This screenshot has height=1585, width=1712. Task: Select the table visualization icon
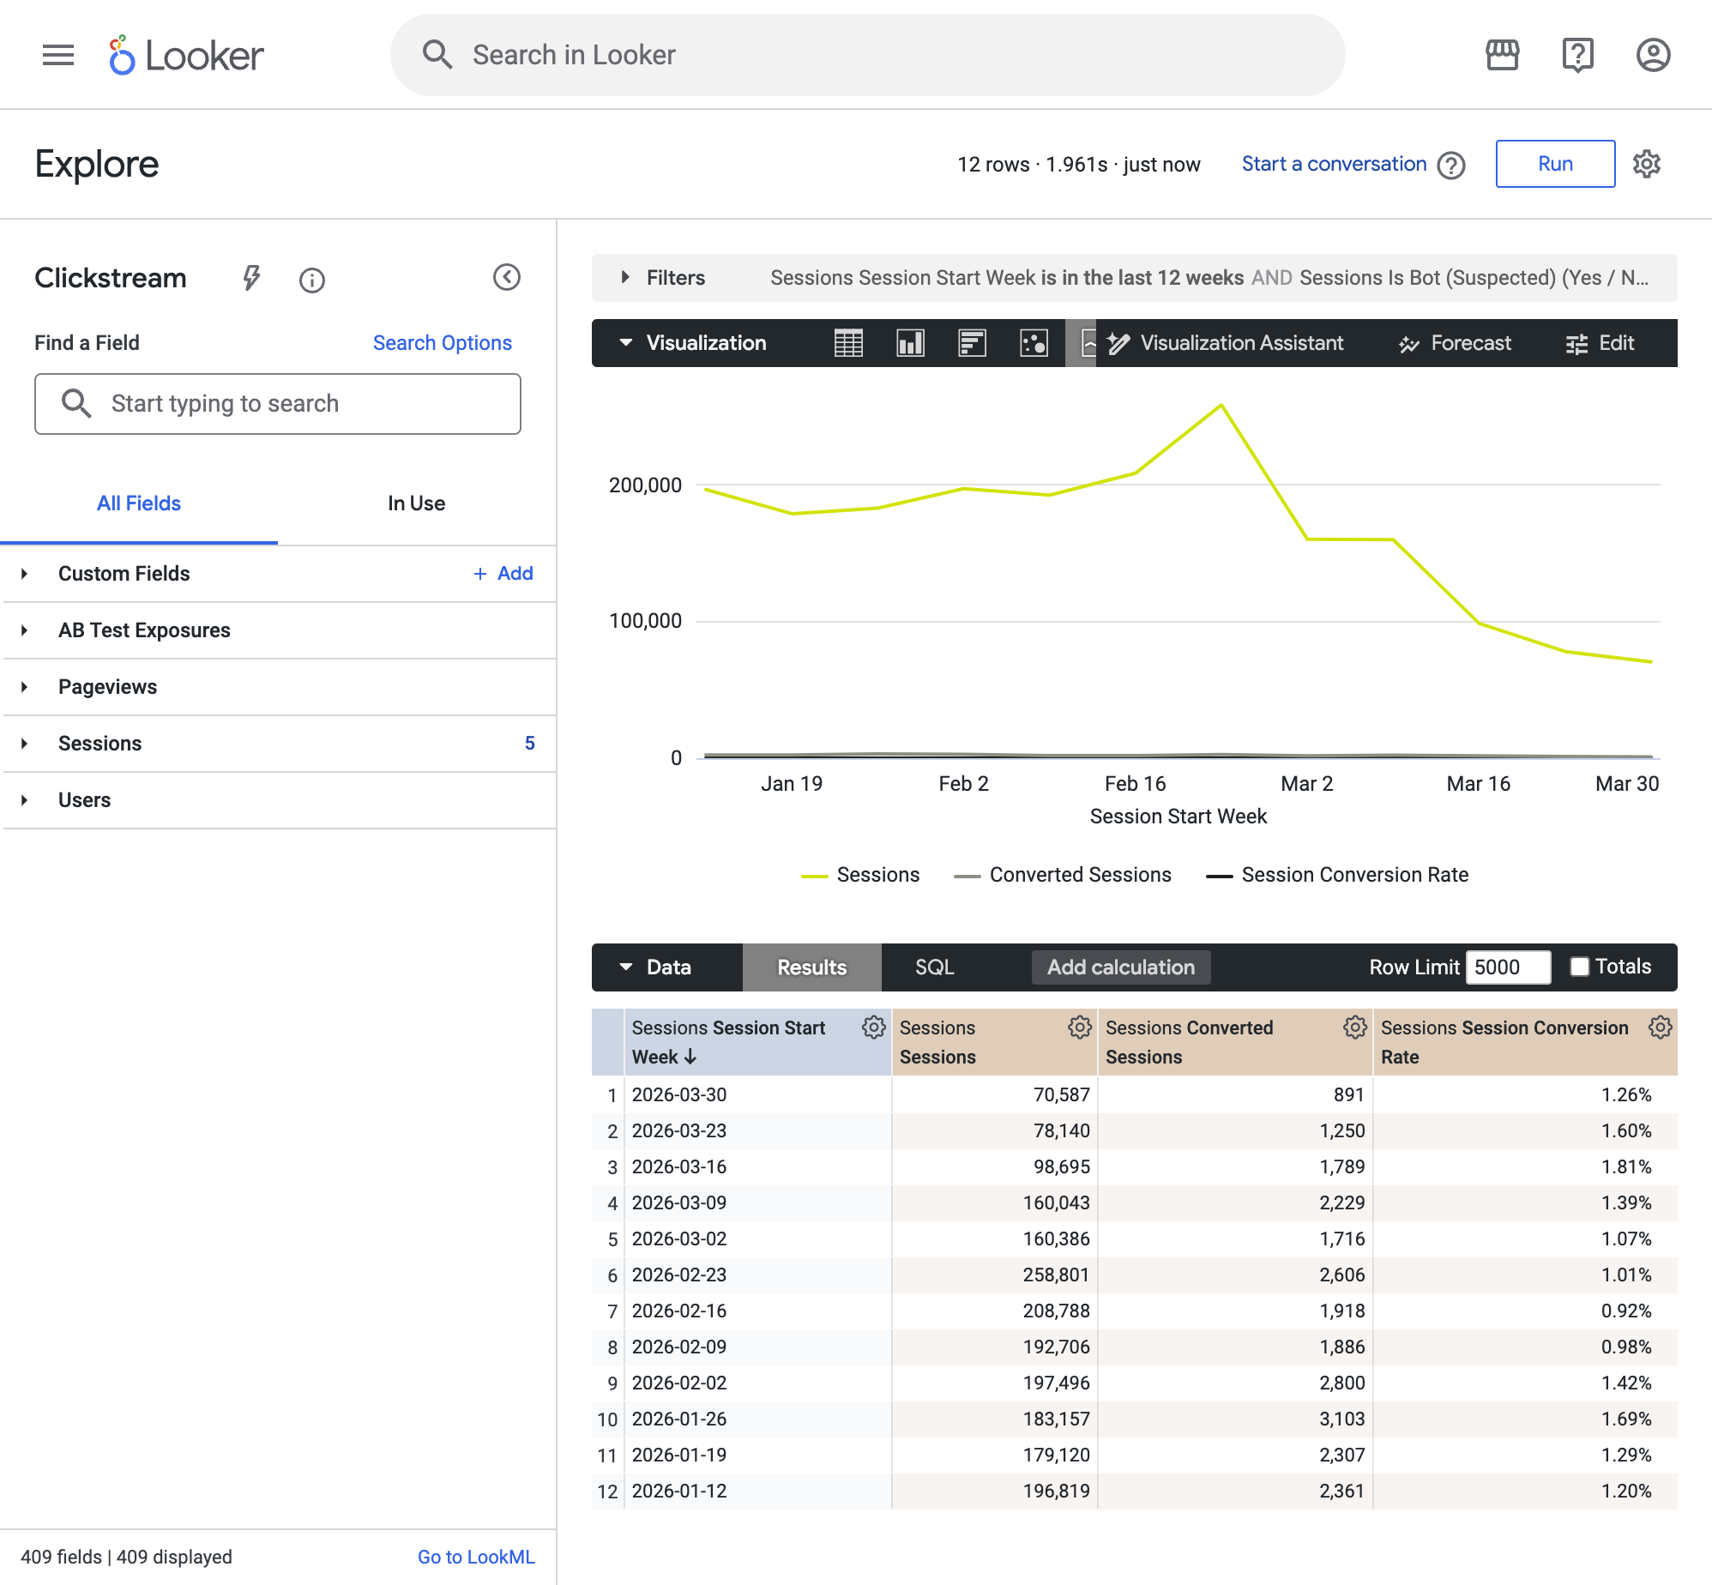coord(848,343)
